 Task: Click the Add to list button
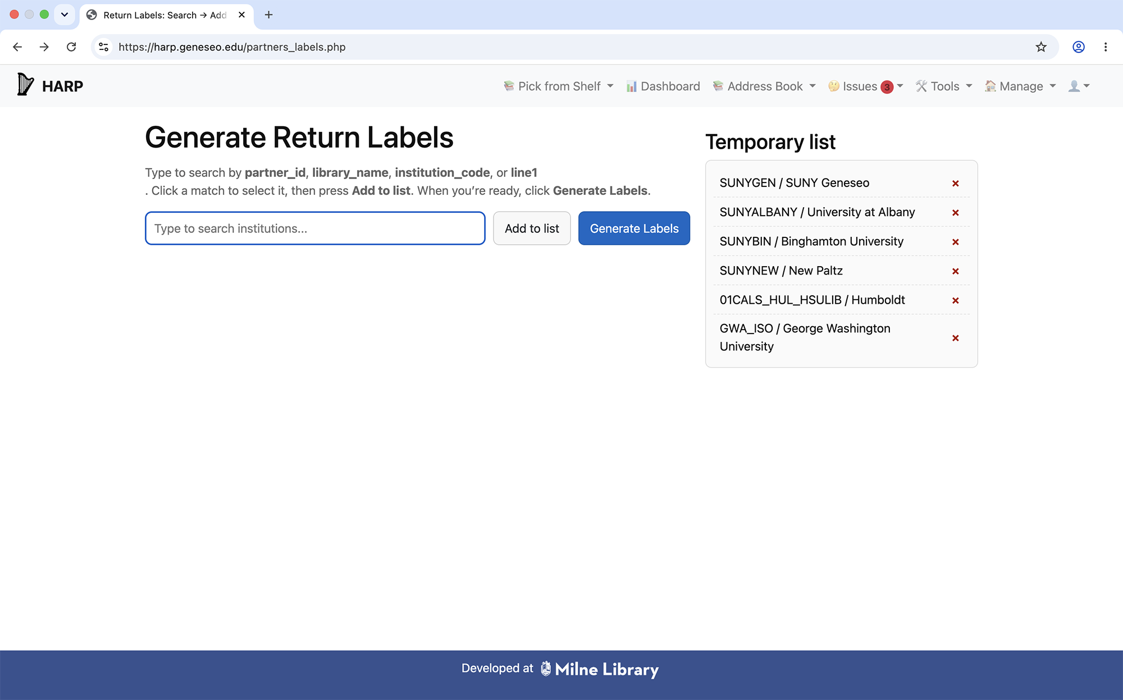tap(532, 228)
